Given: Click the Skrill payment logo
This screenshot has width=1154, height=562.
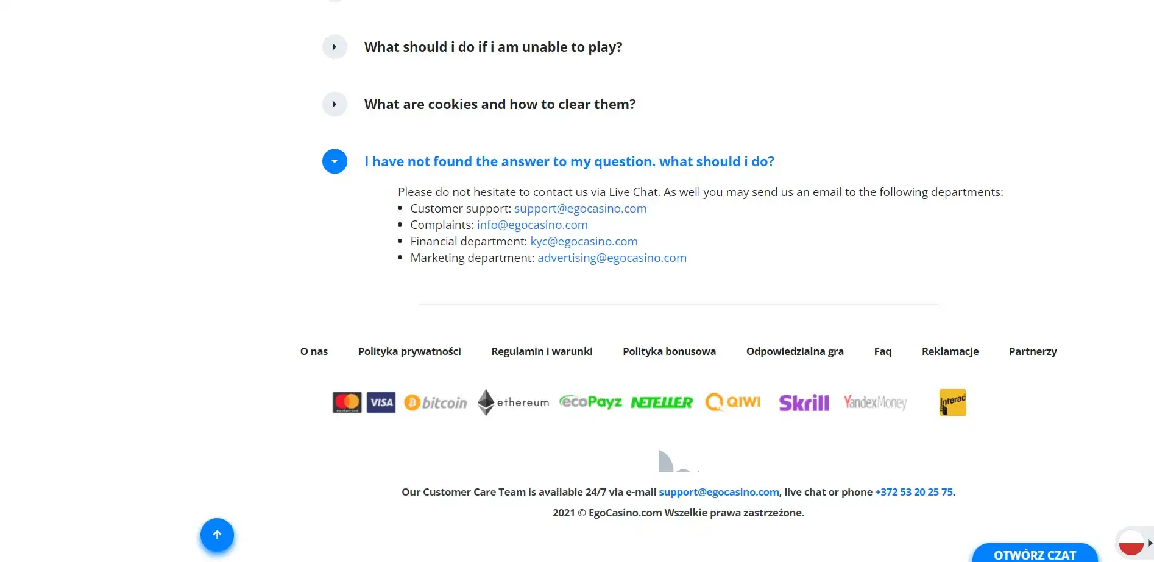Looking at the screenshot, I should click(x=804, y=402).
